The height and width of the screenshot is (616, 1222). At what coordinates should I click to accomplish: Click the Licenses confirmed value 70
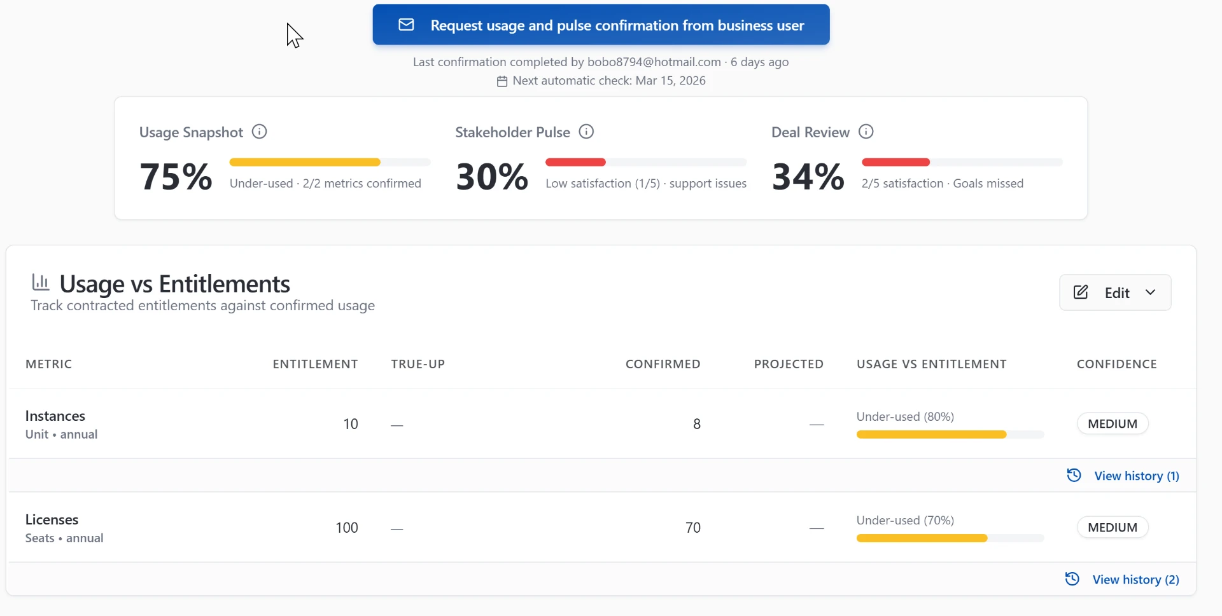point(693,528)
